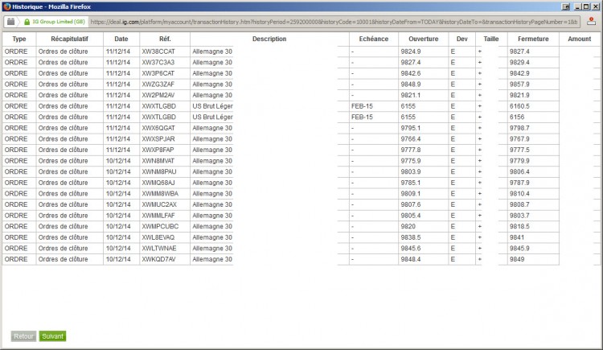Click opening value 9766.4
Screen dimensions: 603x350
(x=411, y=139)
